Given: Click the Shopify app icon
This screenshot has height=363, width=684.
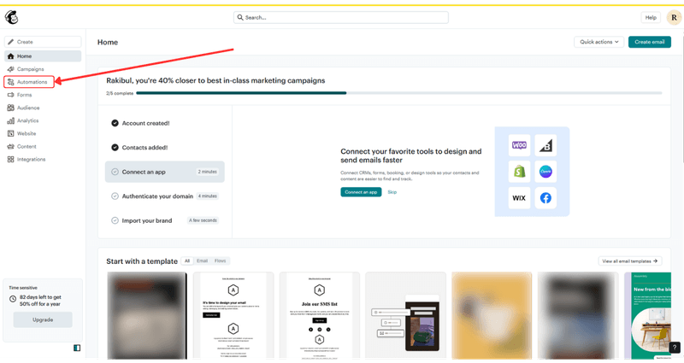Looking at the screenshot, I should [519, 172].
